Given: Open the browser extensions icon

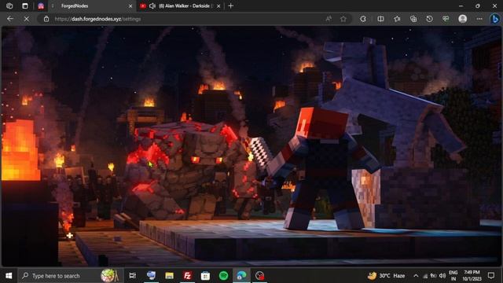Looking at the screenshot, I should (x=363, y=19).
